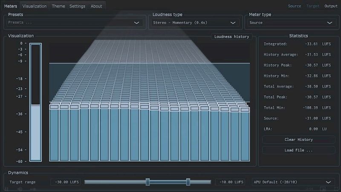This screenshot has width=341, height=192.
Task: Go to the Settings tab
Action: (78, 6)
